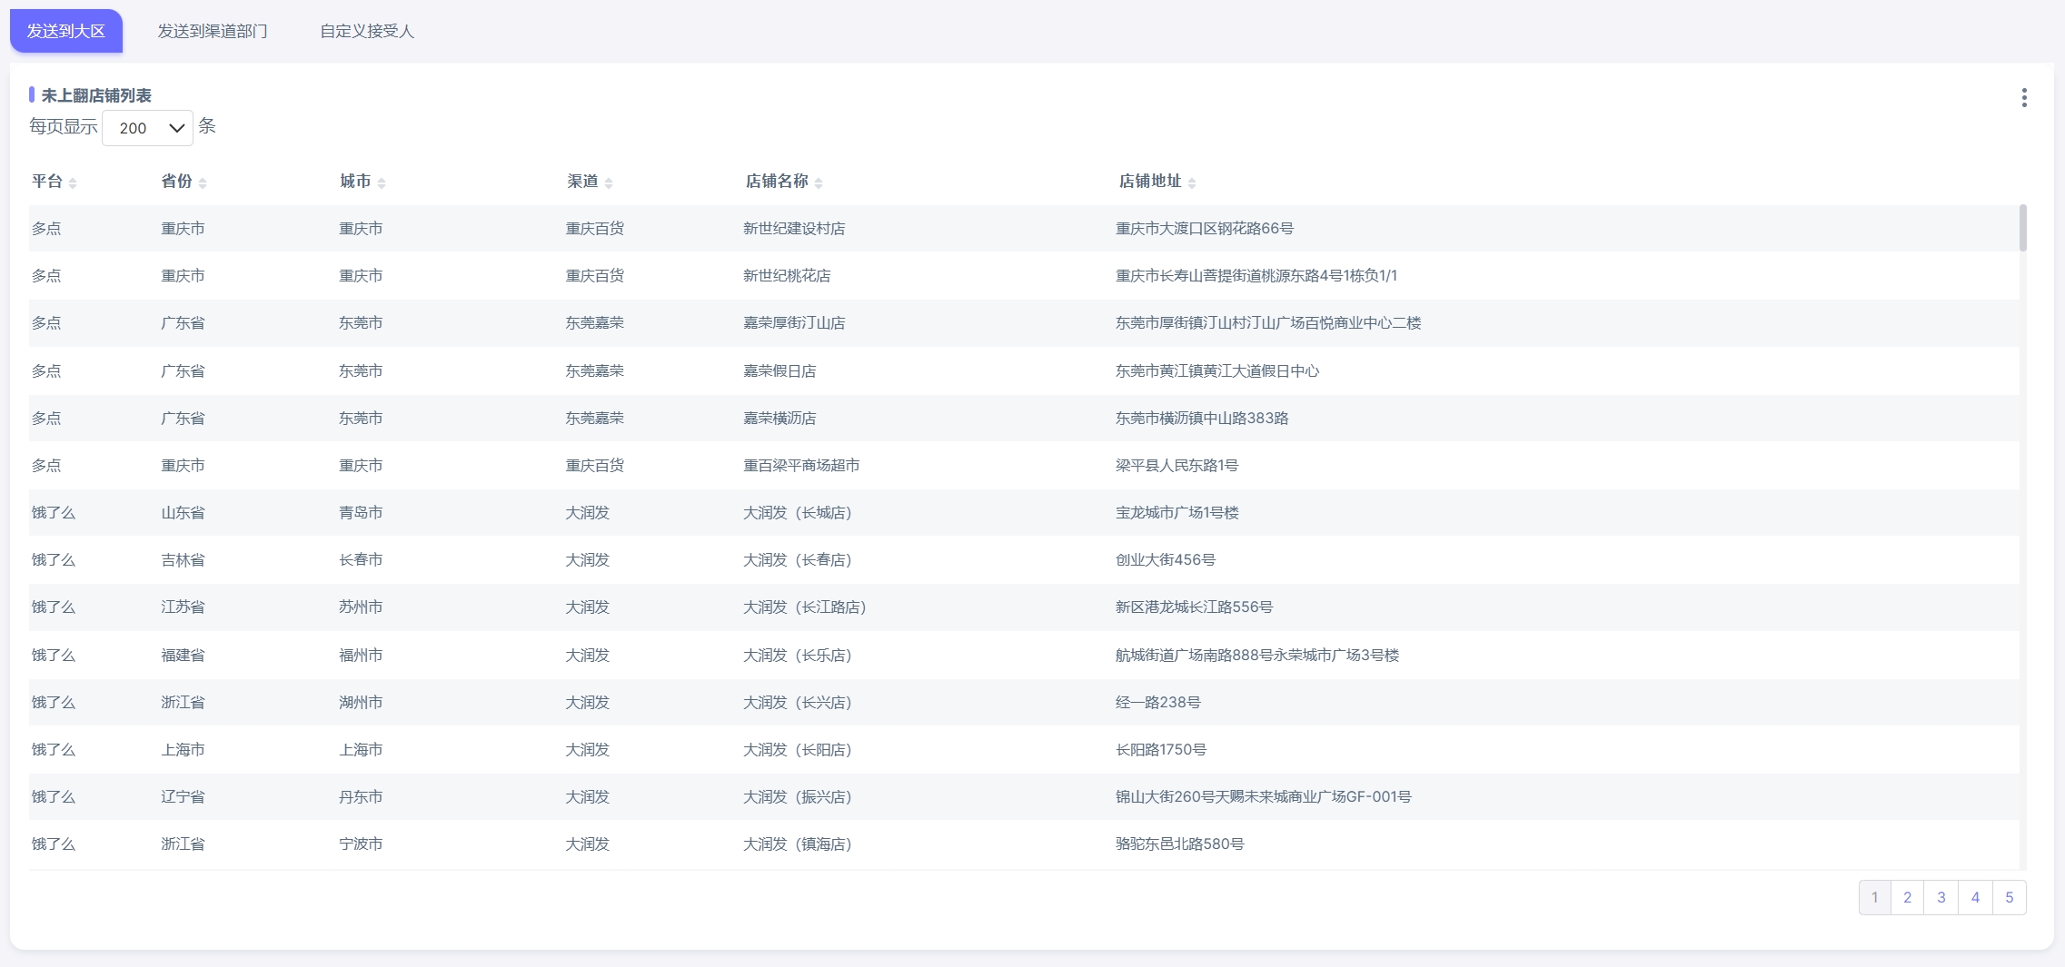The width and height of the screenshot is (2065, 967).
Task: Select the 大润发（长春店）store row
Action: [x=797, y=560]
